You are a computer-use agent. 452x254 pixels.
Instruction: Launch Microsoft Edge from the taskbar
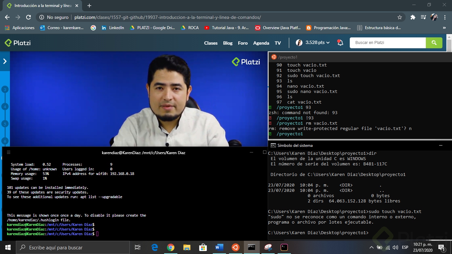click(x=155, y=247)
